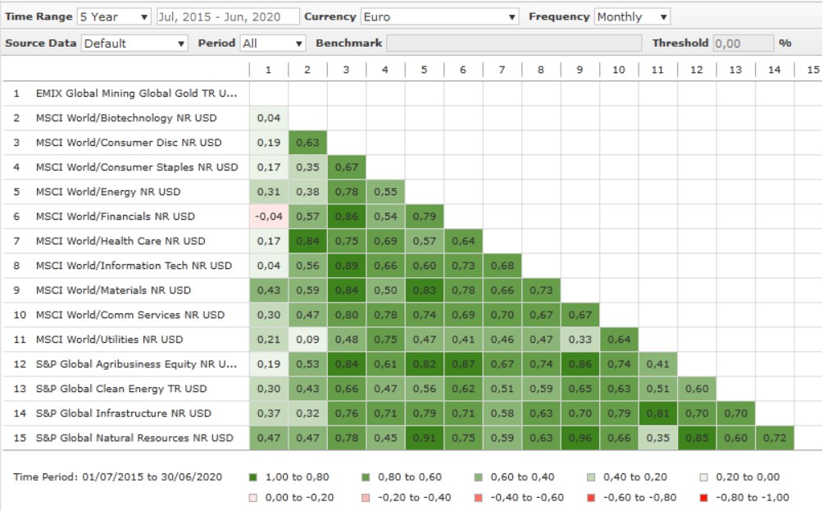Open the Period dropdown set to All

[273, 43]
